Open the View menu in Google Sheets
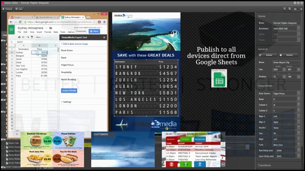The width and height of the screenshot is (305, 171). click(32, 32)
